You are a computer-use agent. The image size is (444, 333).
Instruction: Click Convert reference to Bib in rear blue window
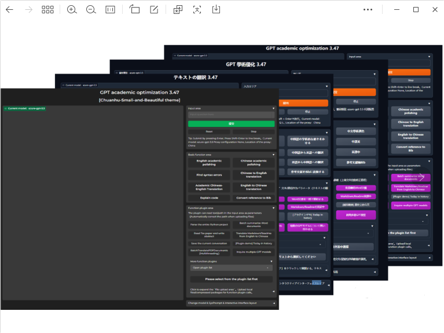point(410,148)
